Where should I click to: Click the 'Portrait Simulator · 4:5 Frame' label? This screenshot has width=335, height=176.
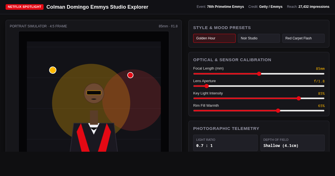pos(39,26)
